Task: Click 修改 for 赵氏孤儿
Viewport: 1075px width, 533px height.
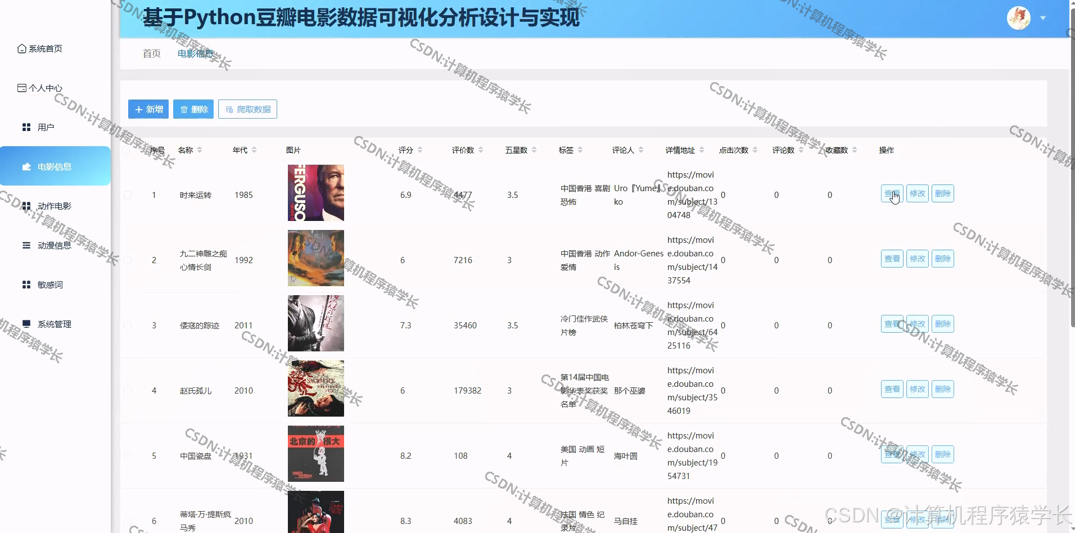Action: (918, 389)
